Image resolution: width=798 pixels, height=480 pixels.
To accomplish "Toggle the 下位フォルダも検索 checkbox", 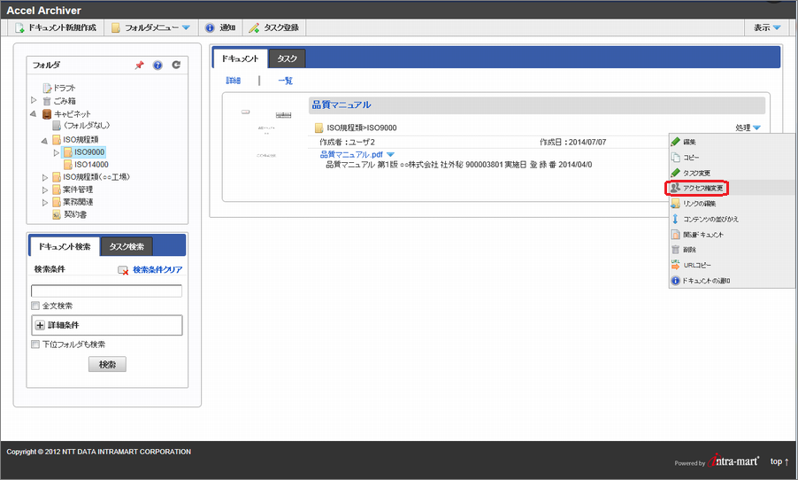I will [35, 345].
